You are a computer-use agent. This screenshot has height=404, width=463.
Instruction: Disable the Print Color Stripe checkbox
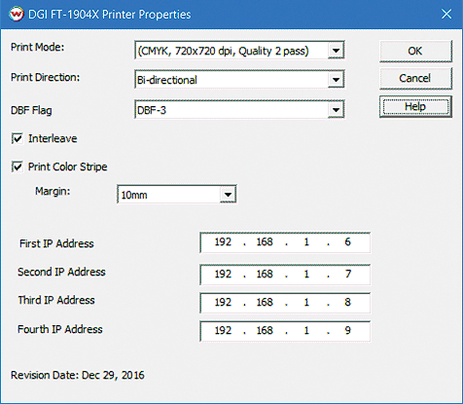tap(18, 166)
